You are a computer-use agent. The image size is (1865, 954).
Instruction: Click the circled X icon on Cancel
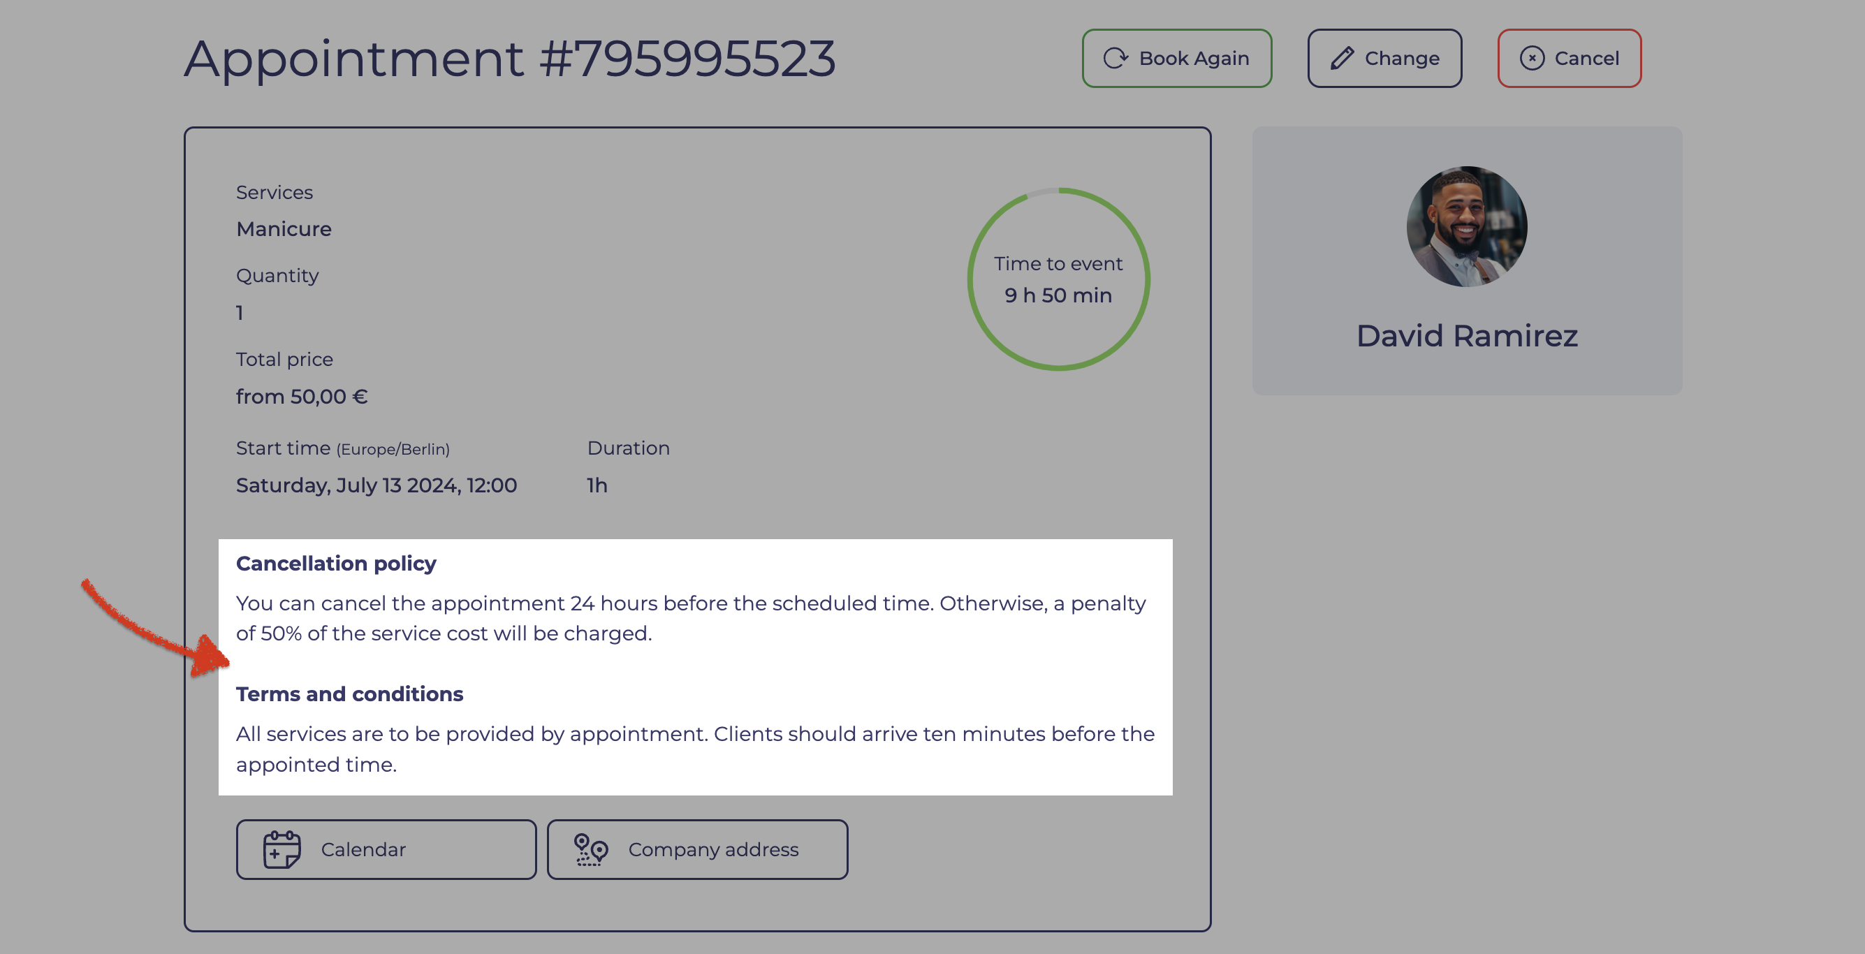click(1532, 59)
